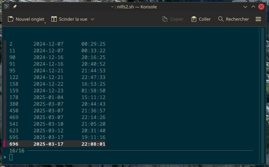
Task: Open the hamburger menu
Action: coord(258,19)
